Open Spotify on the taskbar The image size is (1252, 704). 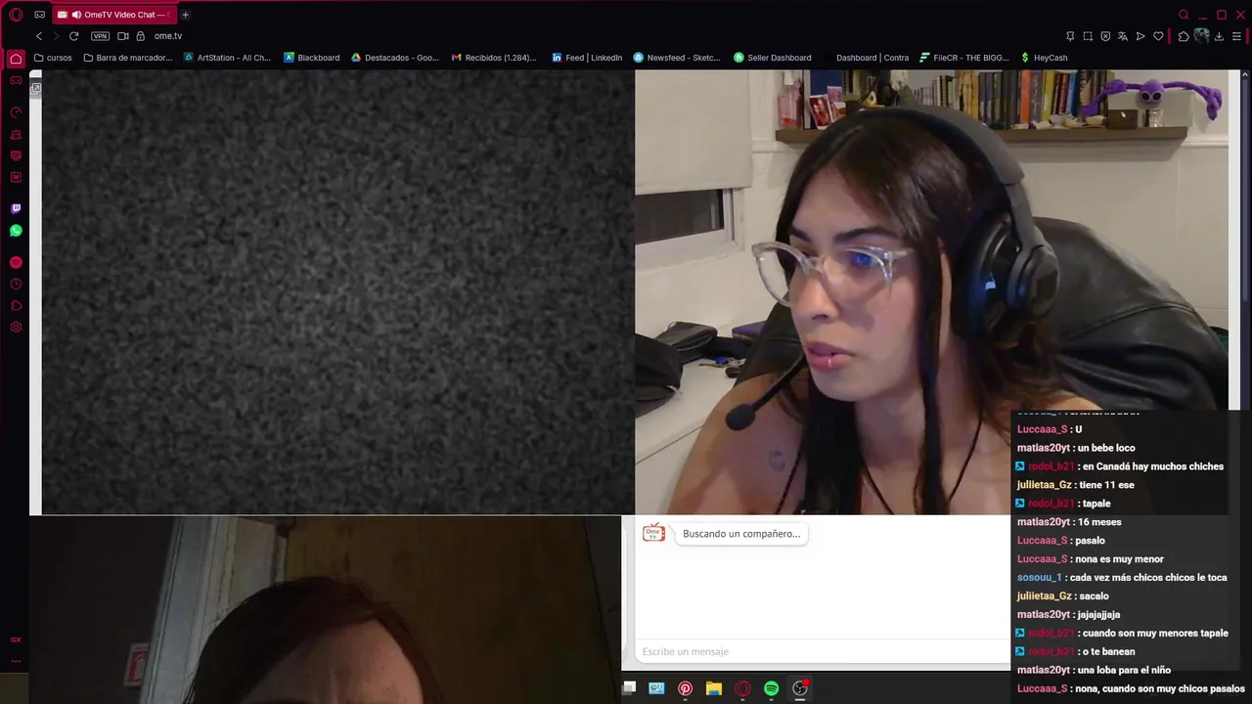[x=771, y=688]
